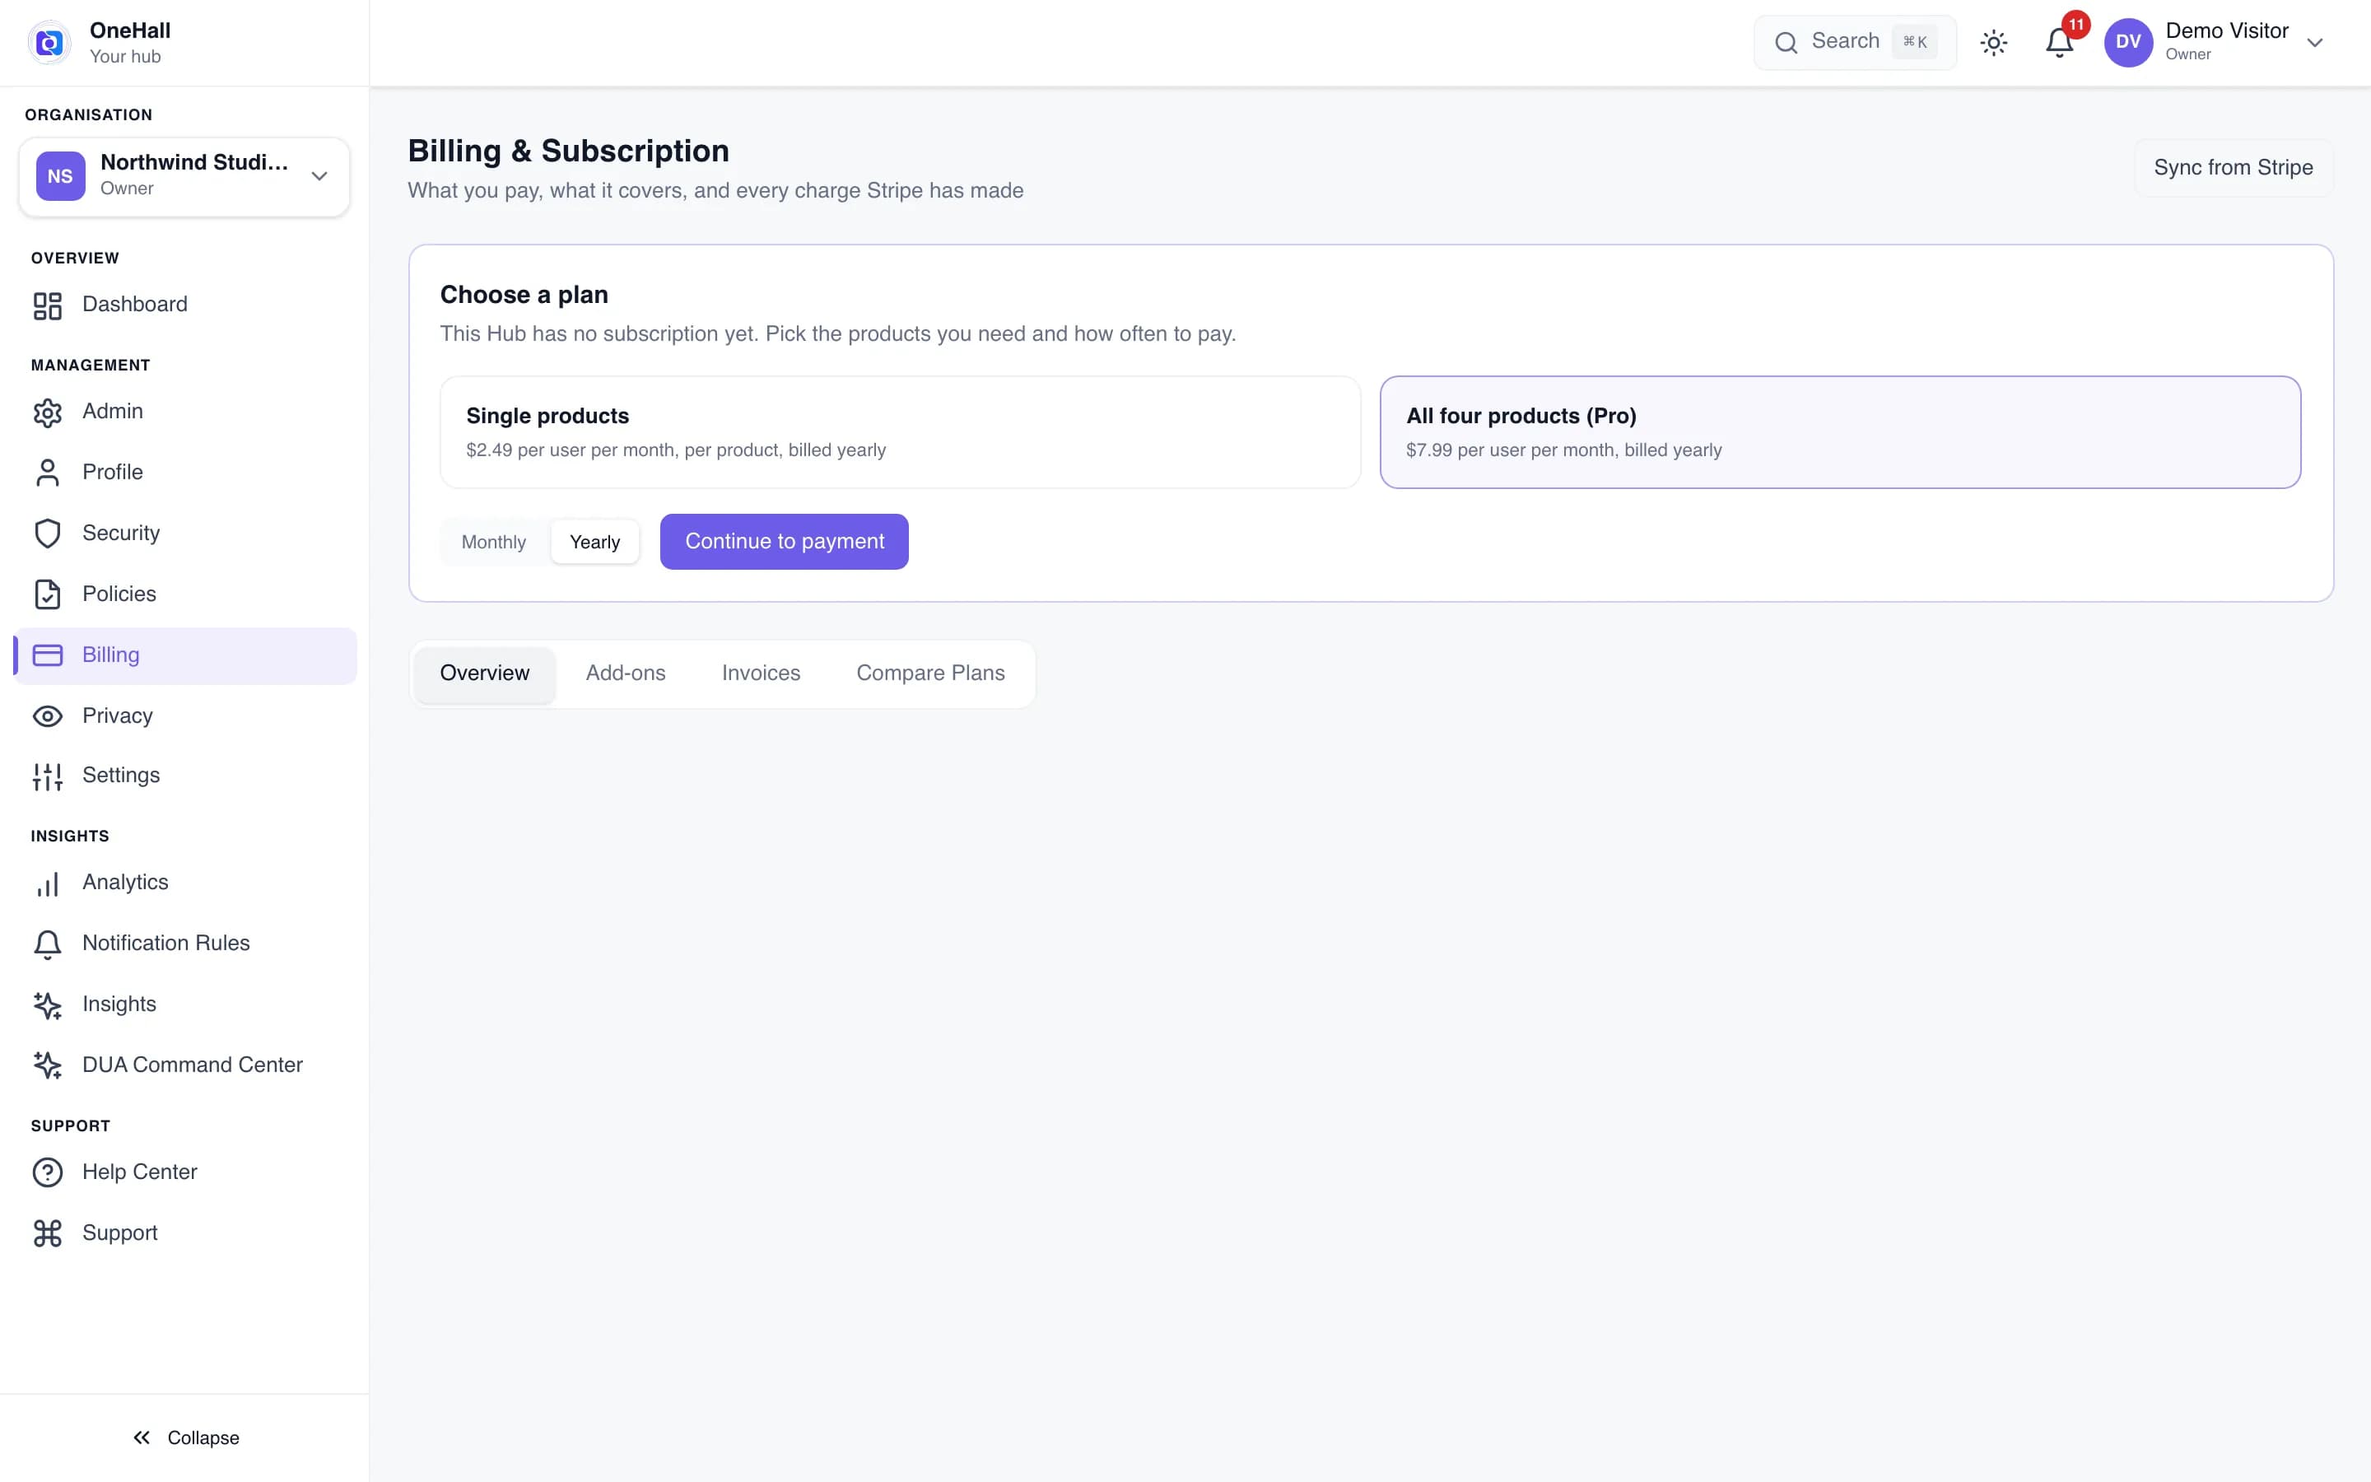Screen dimensions: 2371x1482
Task: Click the OneHall logo icon
Action: 49,42
